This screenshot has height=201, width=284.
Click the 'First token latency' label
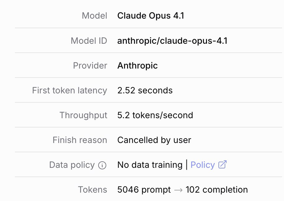[70, 90]
